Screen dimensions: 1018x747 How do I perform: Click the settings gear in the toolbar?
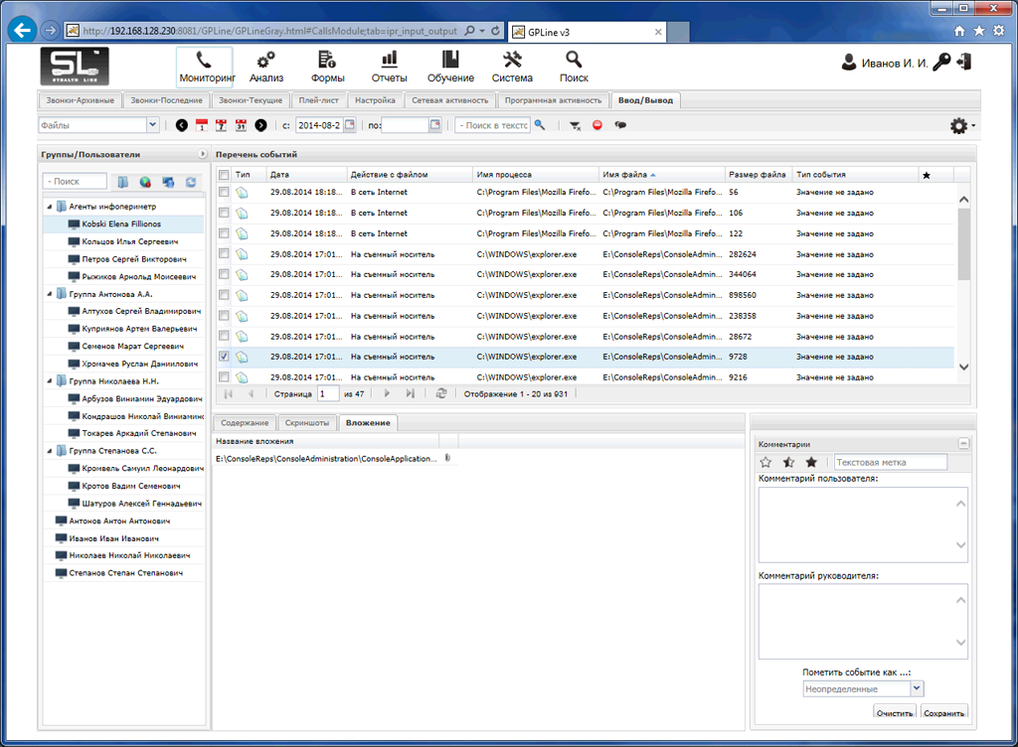pos(959,126)
